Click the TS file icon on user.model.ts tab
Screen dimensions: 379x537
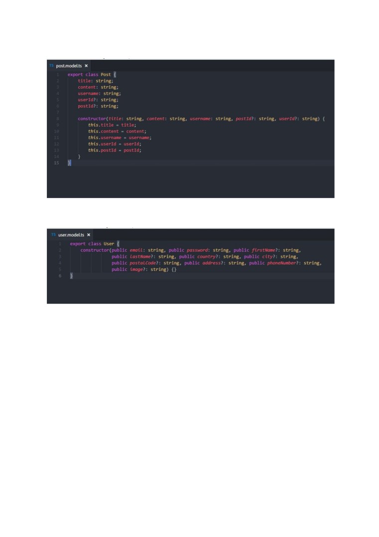click(53, 235)
